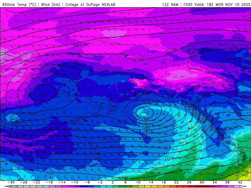The image size is (251, 188).
Task: Click the -6 colorbar tick label
Action: (88, 182)
